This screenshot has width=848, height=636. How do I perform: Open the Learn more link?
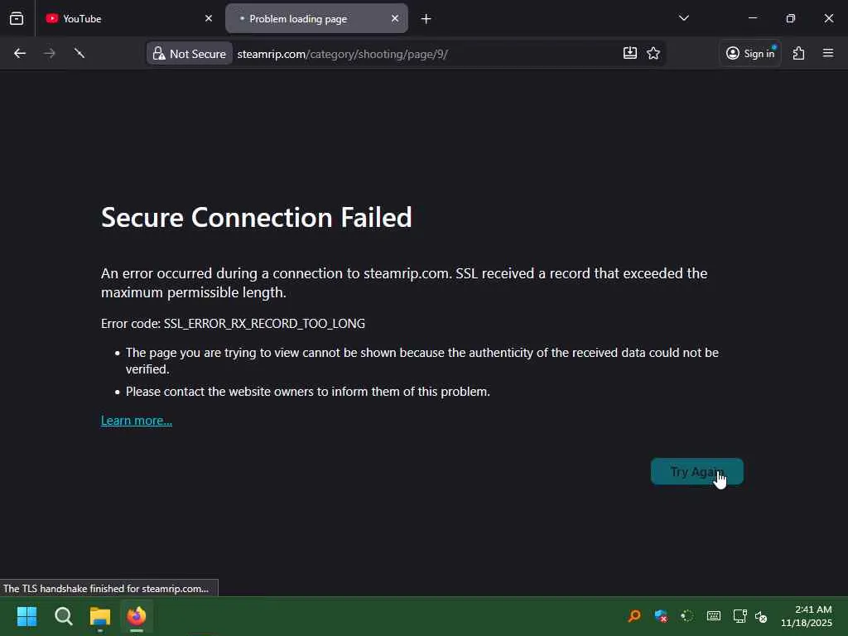(137, 421)
